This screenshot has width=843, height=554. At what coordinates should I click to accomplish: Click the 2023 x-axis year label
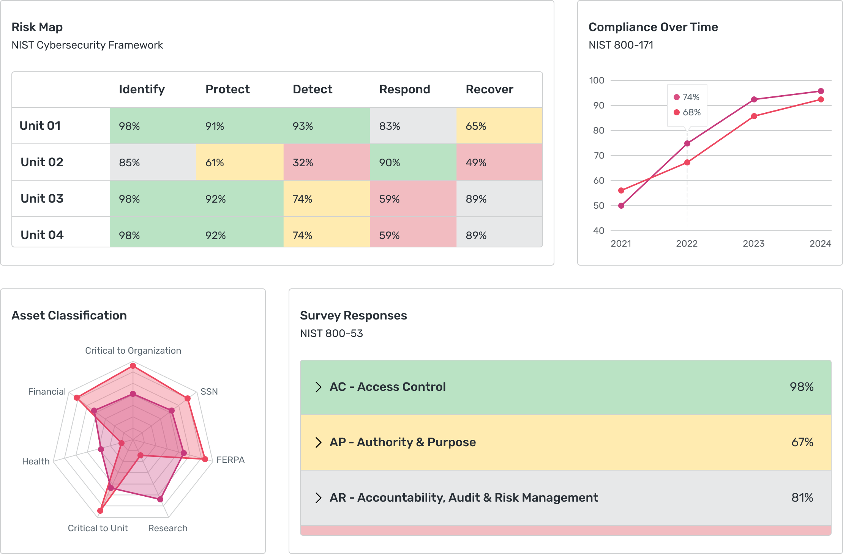click(x=753, y=244)
